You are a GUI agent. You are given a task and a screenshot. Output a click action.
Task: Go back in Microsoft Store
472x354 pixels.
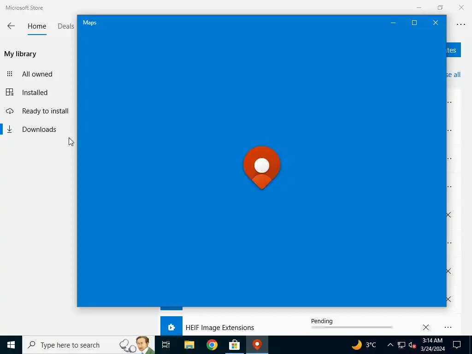click(x=11, y=26)
